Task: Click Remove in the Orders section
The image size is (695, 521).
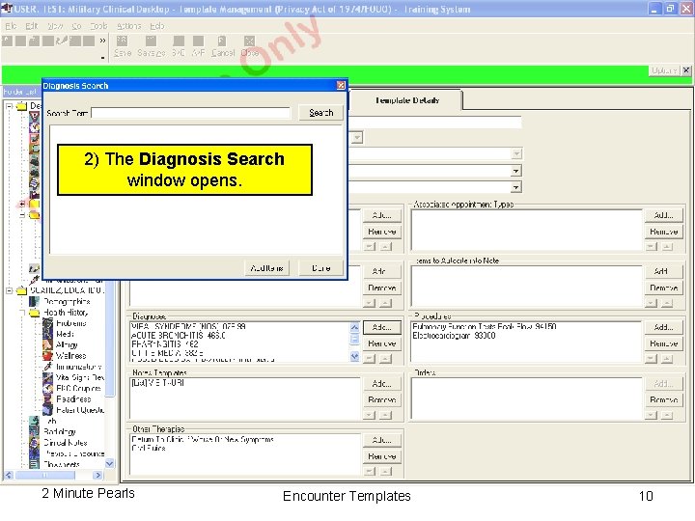Action: (x=663, y=399)
